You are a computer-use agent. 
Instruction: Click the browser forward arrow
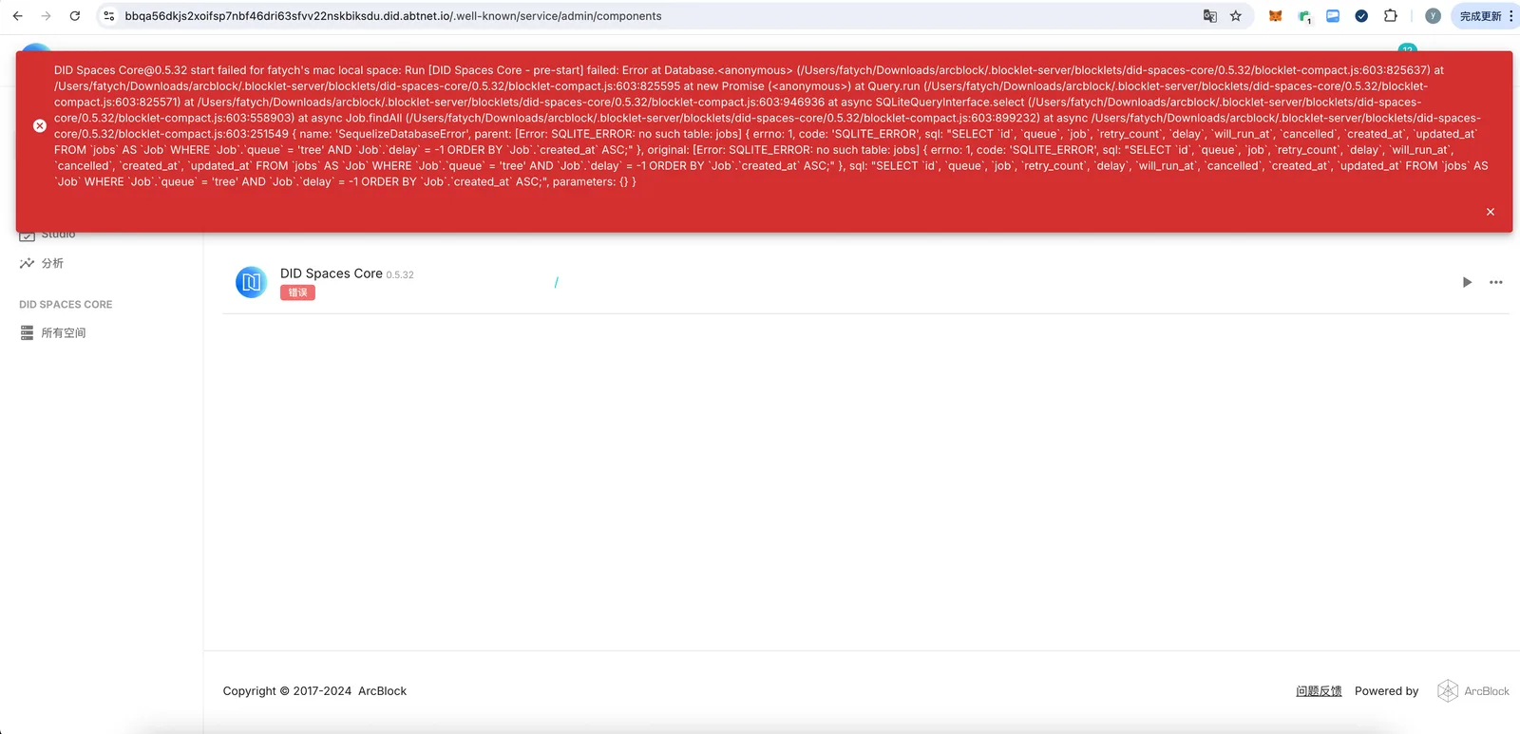pos(46,16)
